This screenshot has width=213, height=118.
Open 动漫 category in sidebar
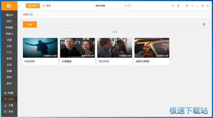coord(9,40)
